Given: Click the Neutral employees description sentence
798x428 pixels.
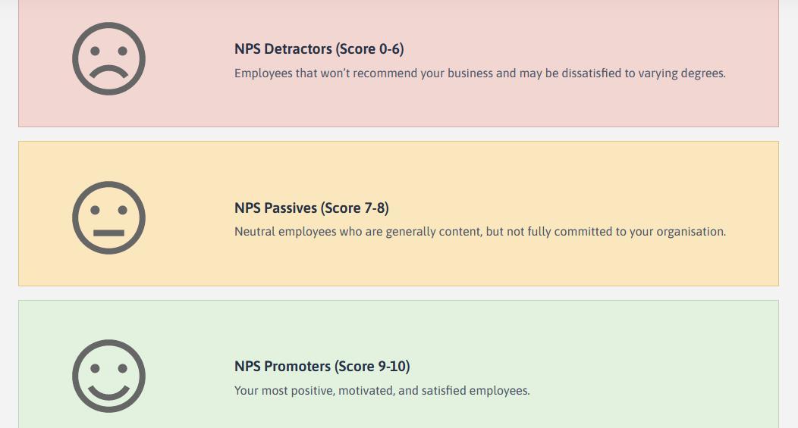Looking at the screenshot, I should (480, 232).
